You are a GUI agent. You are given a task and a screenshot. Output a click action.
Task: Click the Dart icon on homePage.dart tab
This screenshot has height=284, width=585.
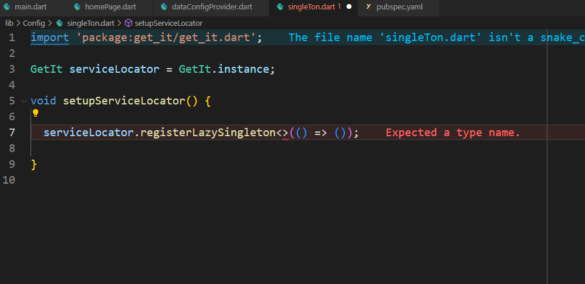[x=77, y=6]
